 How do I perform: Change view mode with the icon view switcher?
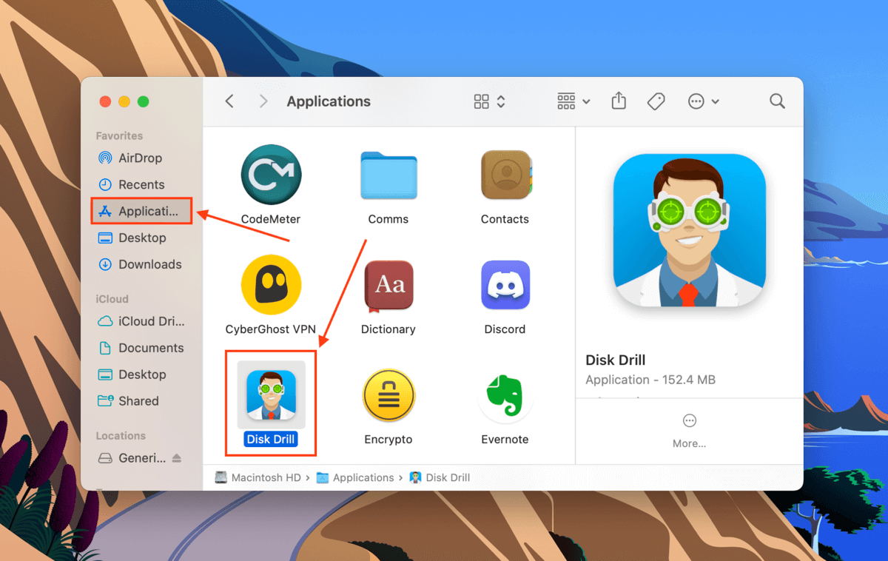pos(489,101)
